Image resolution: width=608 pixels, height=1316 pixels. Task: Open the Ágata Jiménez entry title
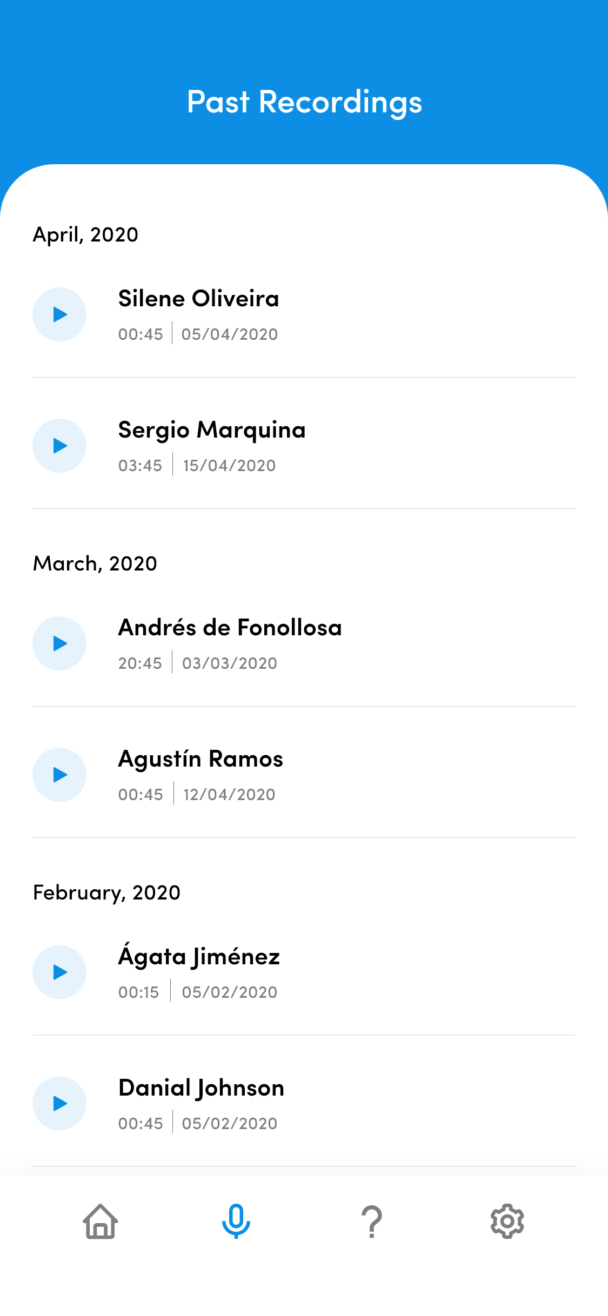[x=199, y=956]
